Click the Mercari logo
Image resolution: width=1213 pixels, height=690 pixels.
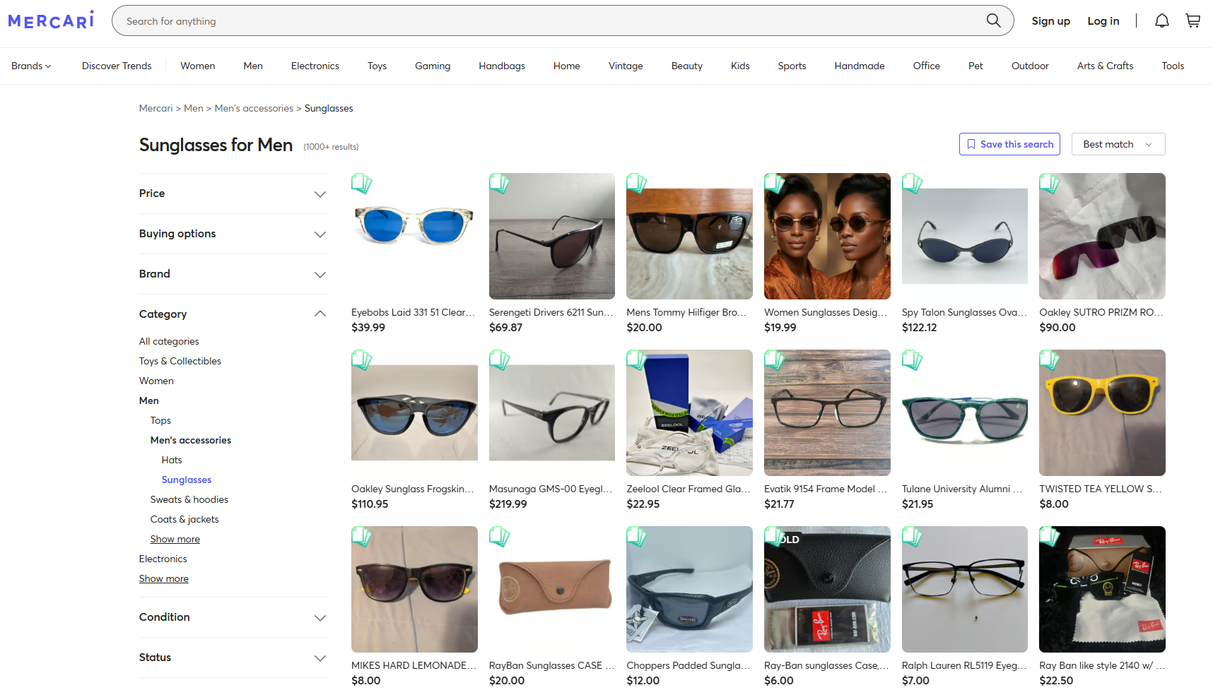click(51, 20)
